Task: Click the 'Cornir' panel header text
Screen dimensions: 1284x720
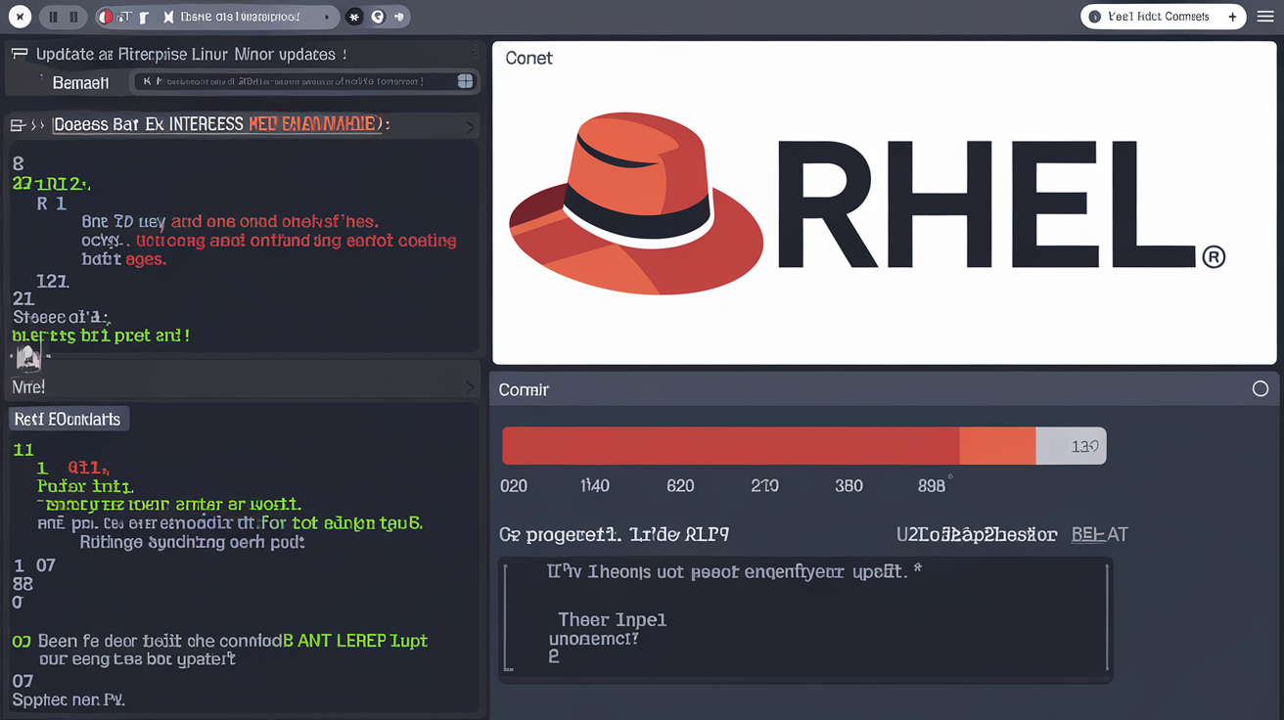Action: coord(524,389)
